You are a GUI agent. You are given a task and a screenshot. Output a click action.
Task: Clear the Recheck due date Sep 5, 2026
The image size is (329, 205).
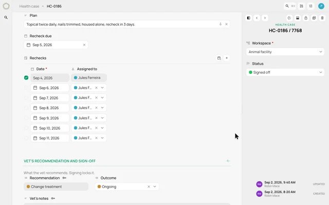coord(84,45)
